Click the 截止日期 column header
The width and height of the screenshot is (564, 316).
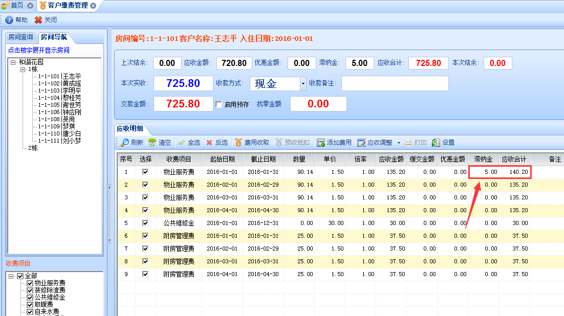(x=263, y=159)
